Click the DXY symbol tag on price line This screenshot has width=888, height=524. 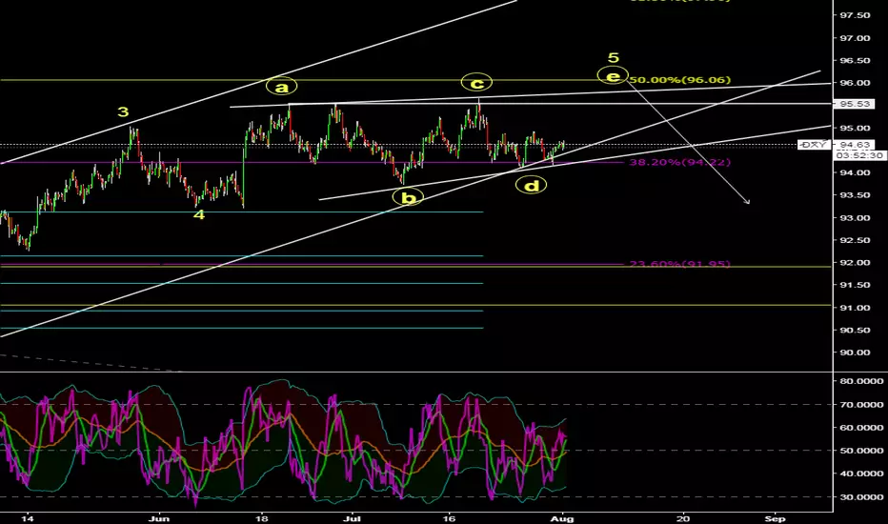(815, 145)
